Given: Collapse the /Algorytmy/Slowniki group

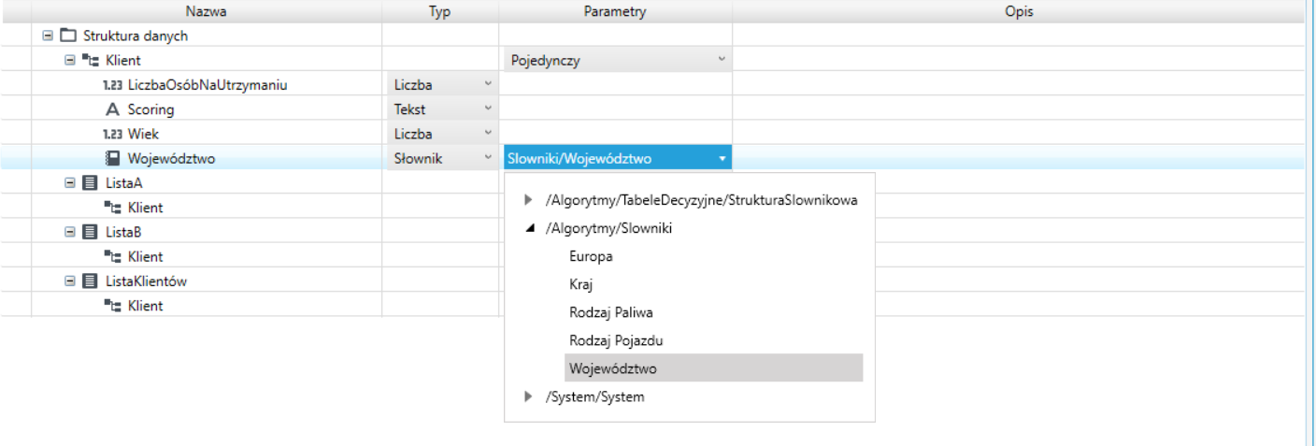Looking at the screenshot, I should [x=529, y=228].
